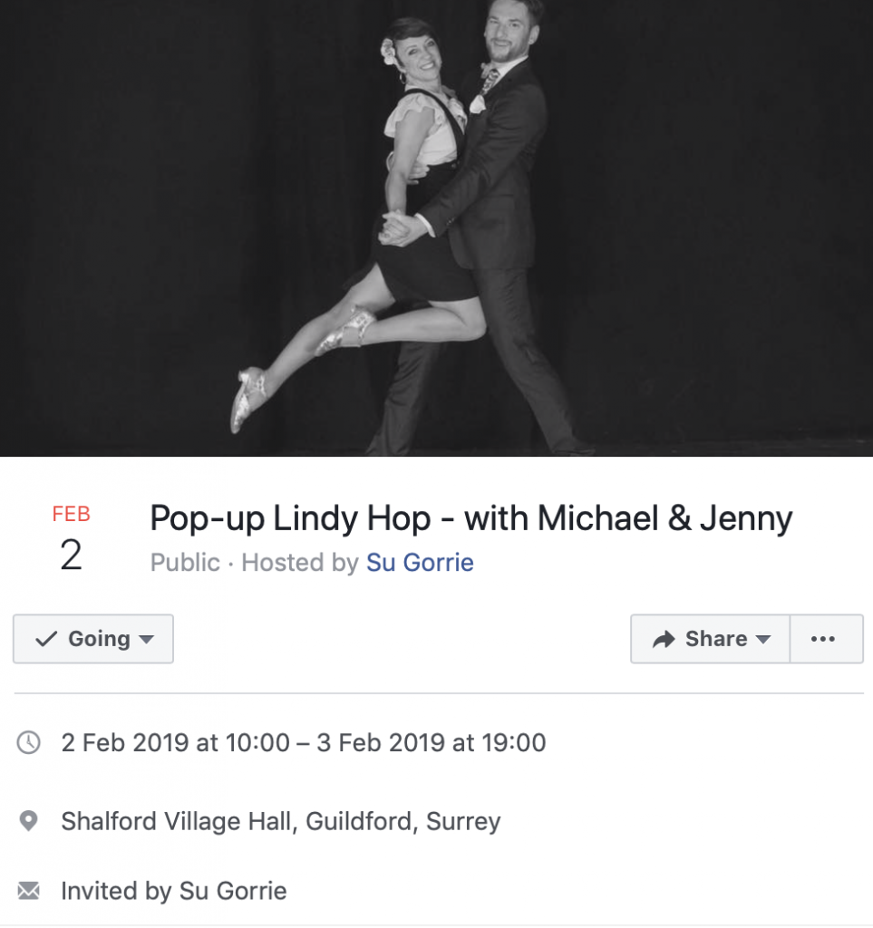Click the Public privacy label
Screen dimensions: 873x928
(x=185, y=562)
